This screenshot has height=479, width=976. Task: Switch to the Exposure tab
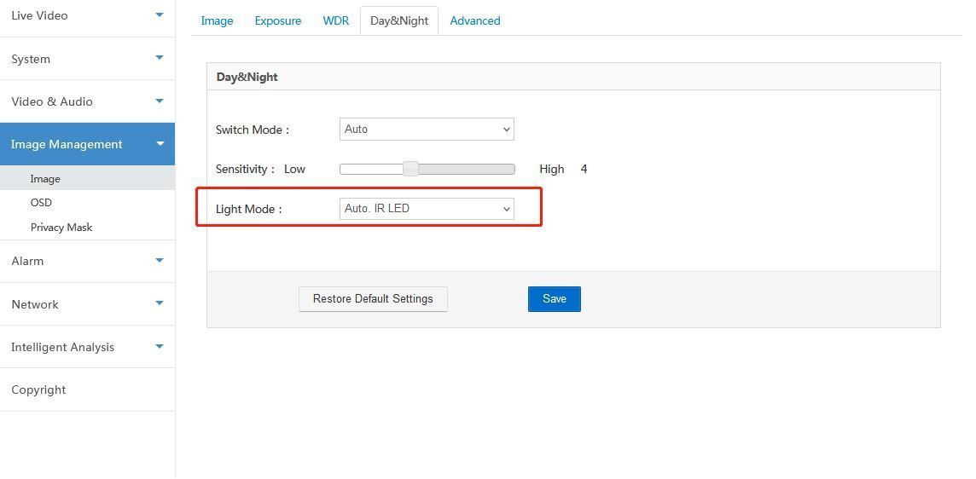pos(277,20)
